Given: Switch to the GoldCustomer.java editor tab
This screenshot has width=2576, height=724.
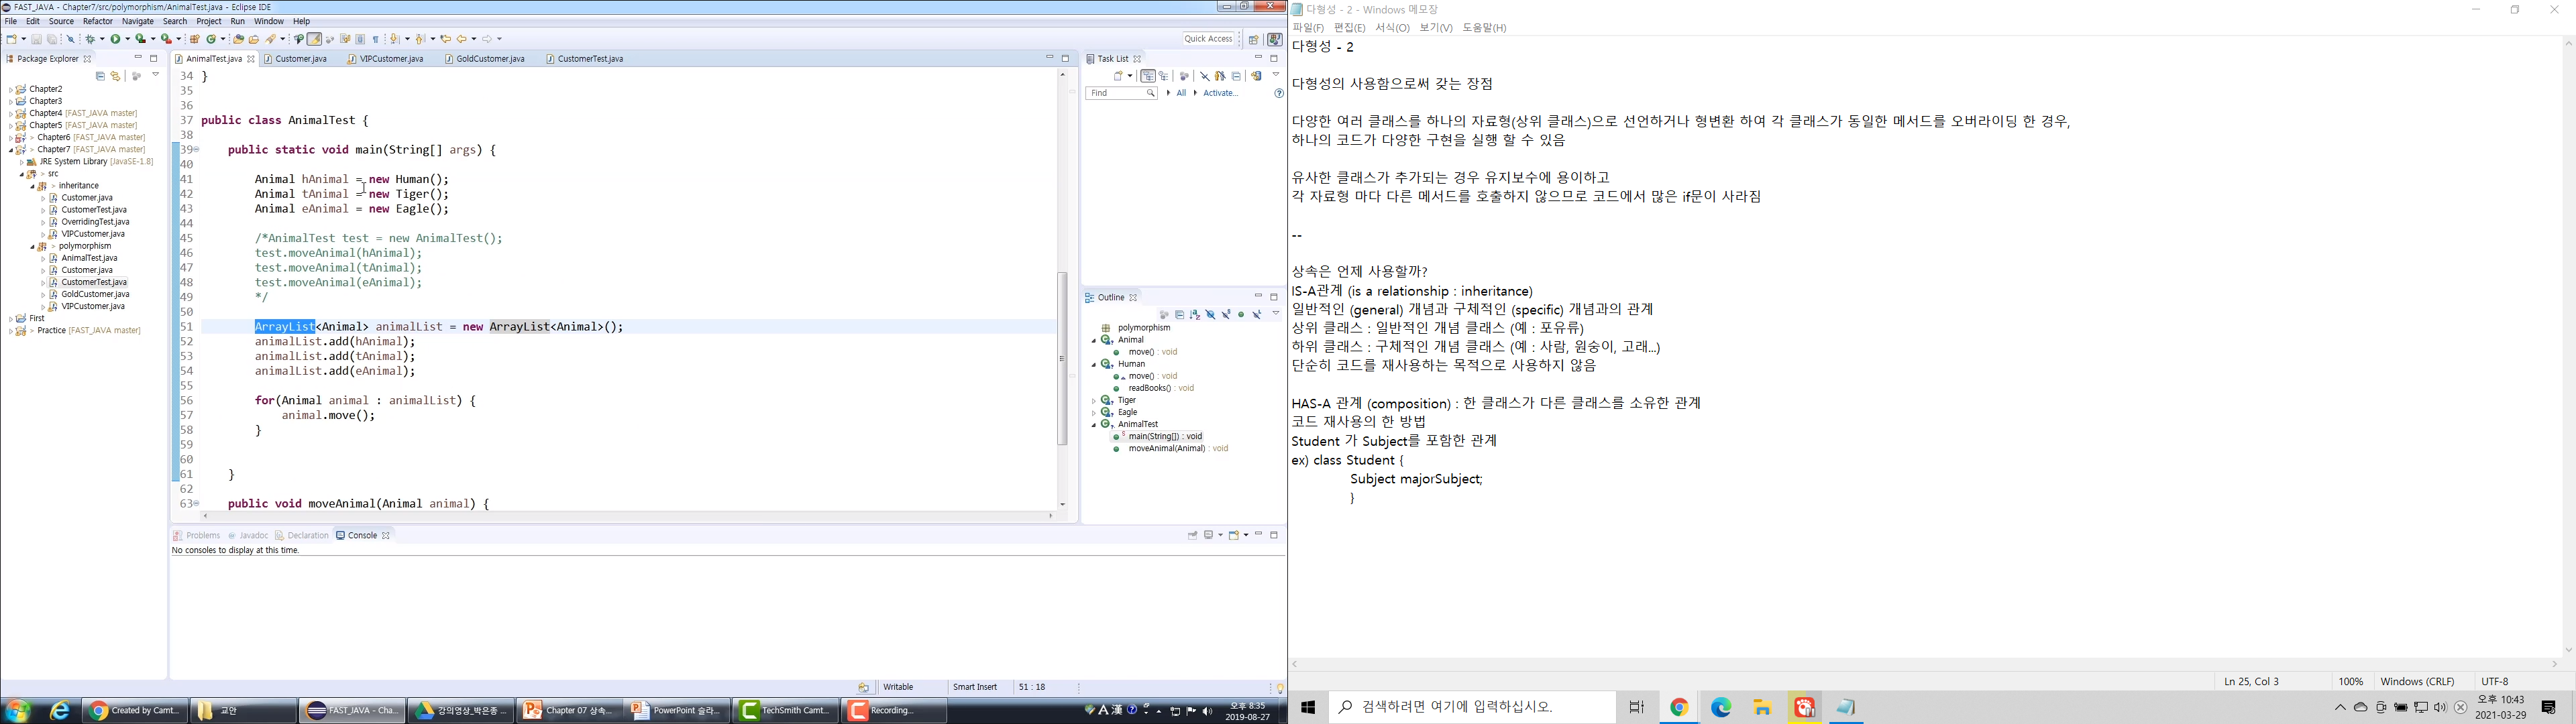Looking at the screenshot, I should click(490, 59).
